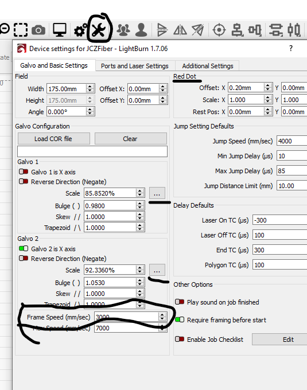Click the COR file path field
This screenshot has height=390, width=307.
pyautogui.click(x=92, y=151)
